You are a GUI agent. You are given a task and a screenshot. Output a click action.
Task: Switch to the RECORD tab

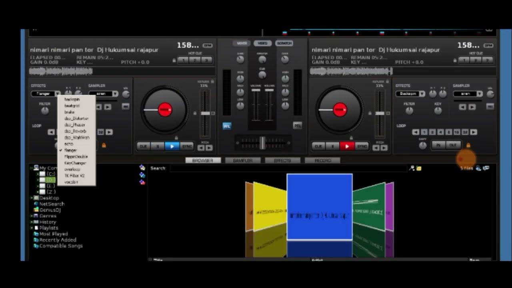322,160
